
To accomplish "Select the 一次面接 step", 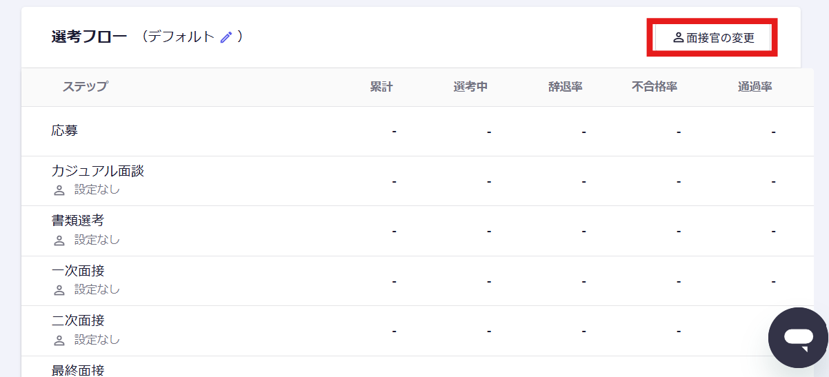I will click(x=78, y=271).
